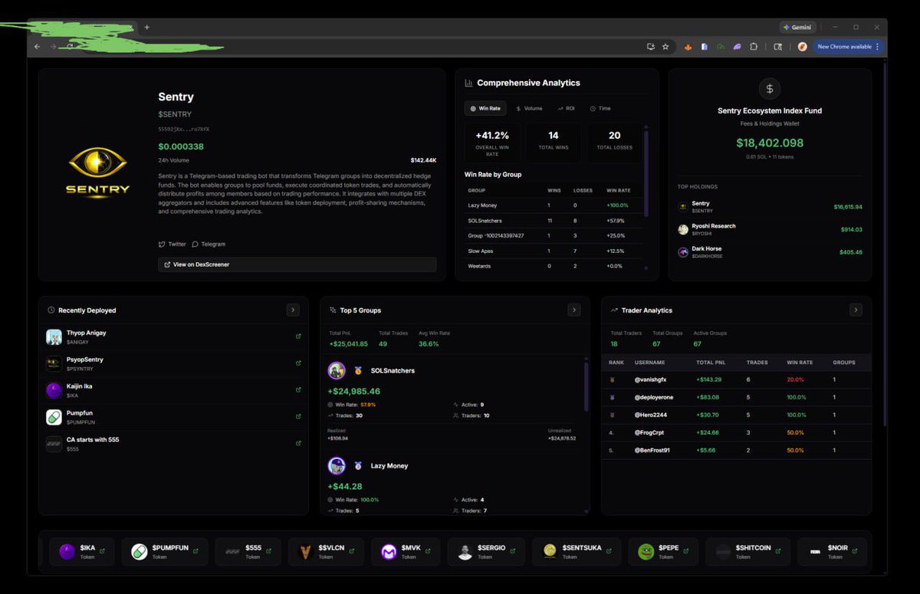Open external link for Thyop Anigay

298,336
